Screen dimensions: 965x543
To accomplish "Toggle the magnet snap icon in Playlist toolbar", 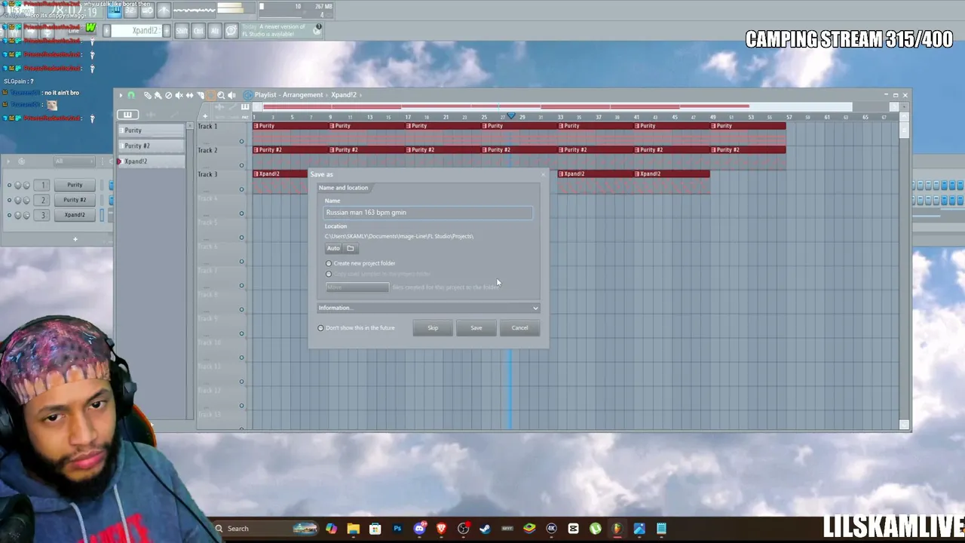I will pos(131,95).
